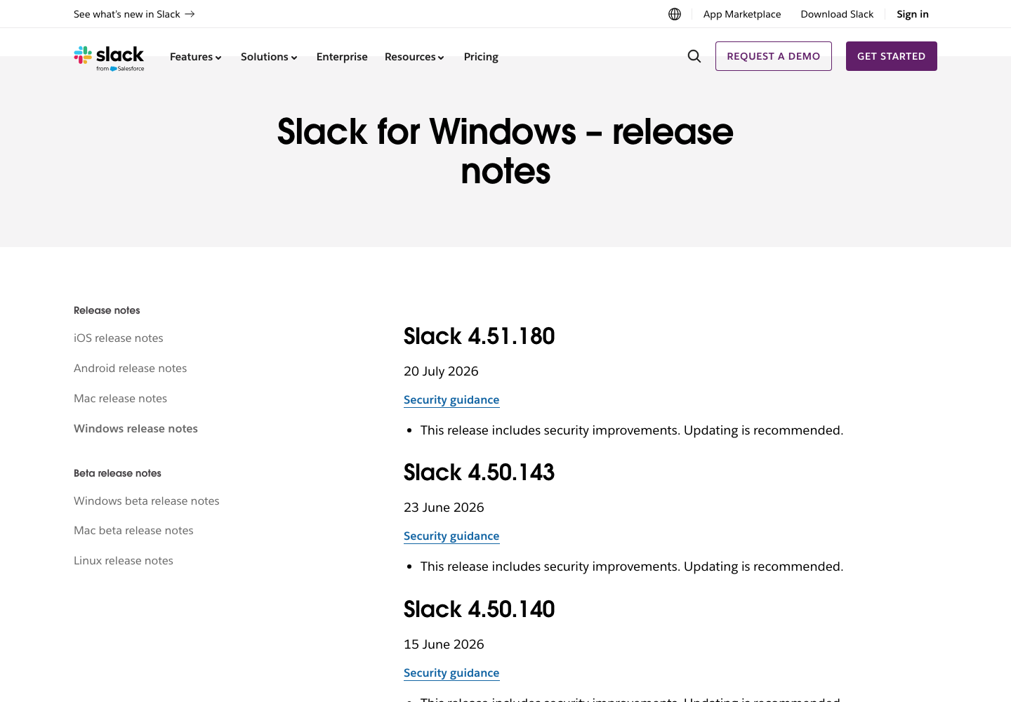Expand the Features dropdown menu
Image resolution: width=1011 pixels, height=702 pixels.
pos(196,57)
